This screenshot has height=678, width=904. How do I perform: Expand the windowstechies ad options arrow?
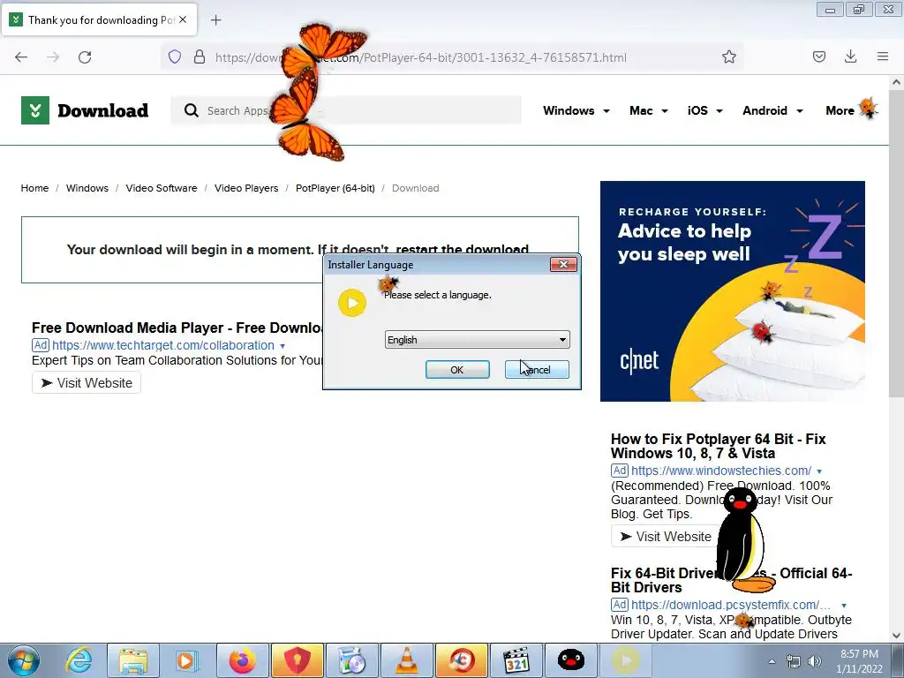[x=819, y=471]
